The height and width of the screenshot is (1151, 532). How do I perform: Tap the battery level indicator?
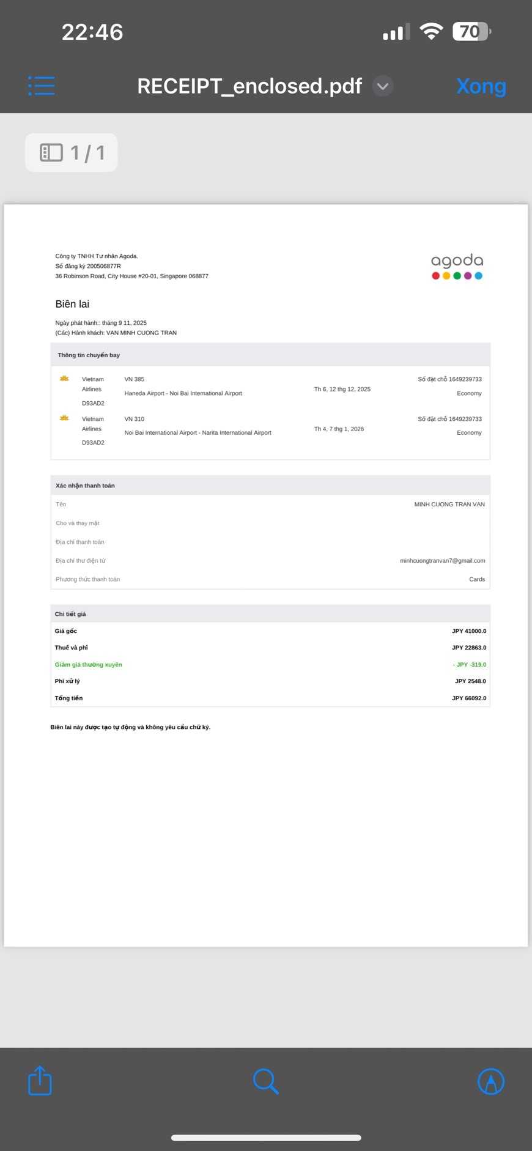tap(471, 31)
